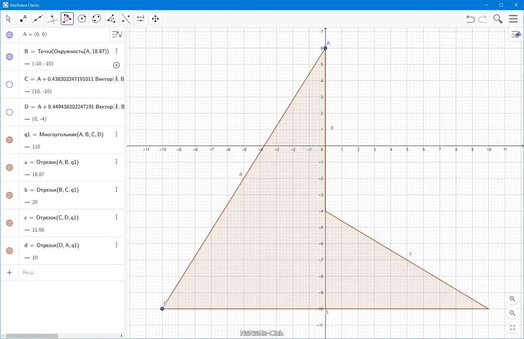This screenshot has height=339, width=524.
Task: Open the Style Bar expander in Graphics view
Action: click(516, 34)
